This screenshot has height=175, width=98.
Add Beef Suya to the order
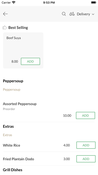30,61
